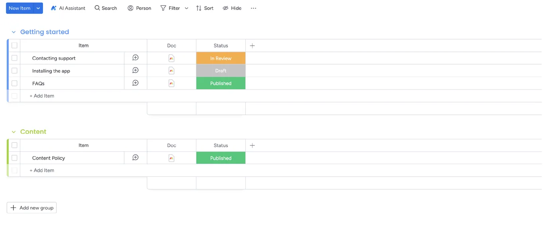Open the doc attached to FAQs
Screen dimensions: 544x233
click(x=171, y=83)
